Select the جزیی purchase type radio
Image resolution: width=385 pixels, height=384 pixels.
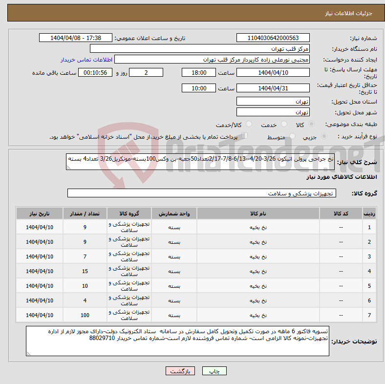pos(324,136)
